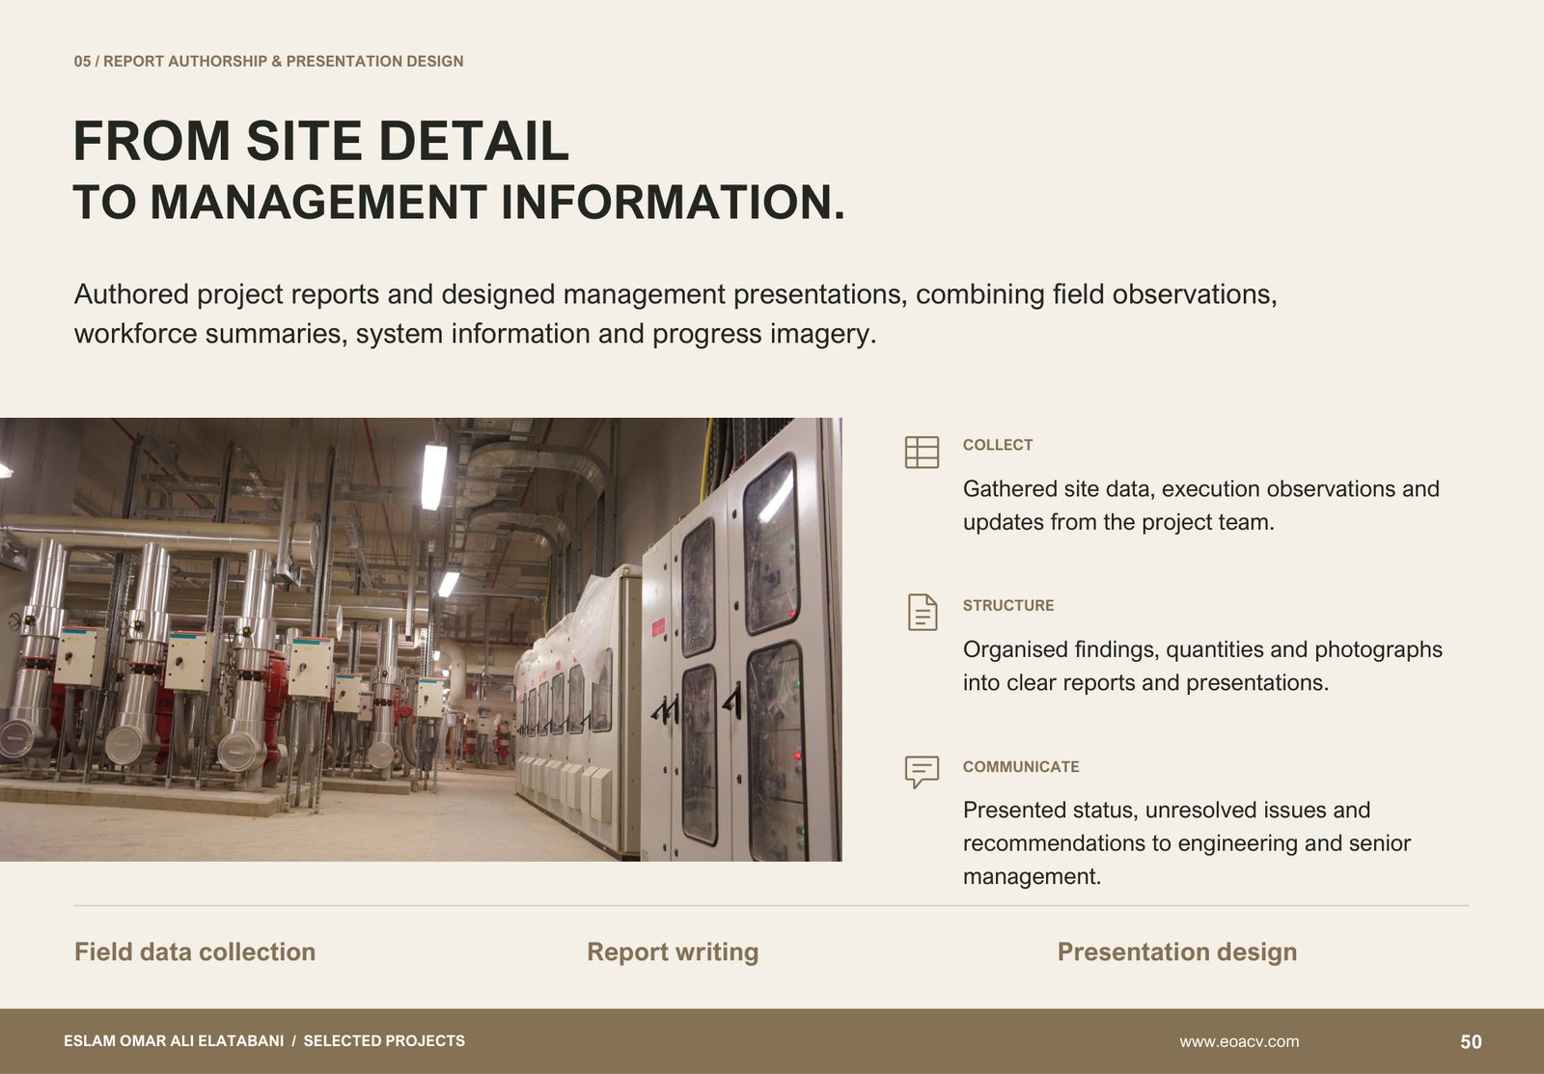Image resolution: width=1544 pixels, height=1074 pixels.
Task: Click the 'Authored project reports' intro paragraph
Action: (x=675, y=314)
